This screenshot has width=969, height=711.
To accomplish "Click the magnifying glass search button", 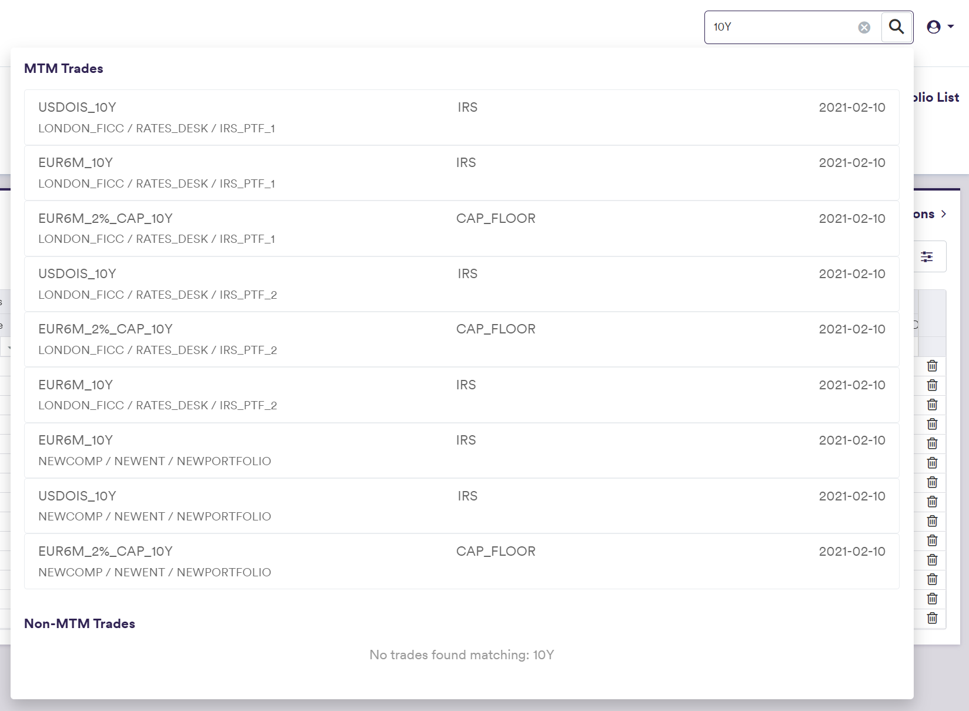I will tap(896, 27).
